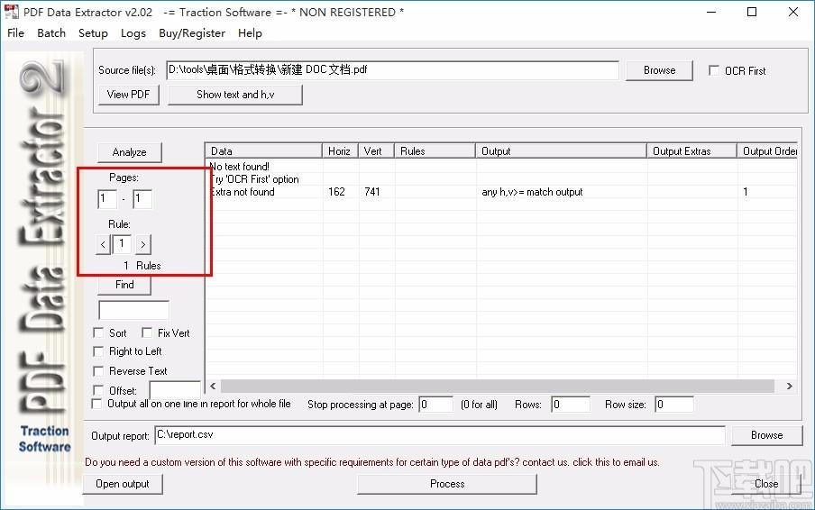The height and width of the screenshot is (510, 815).
Task: Click the Vert column header
Action: pyautogui.click(x=376, y=151)
